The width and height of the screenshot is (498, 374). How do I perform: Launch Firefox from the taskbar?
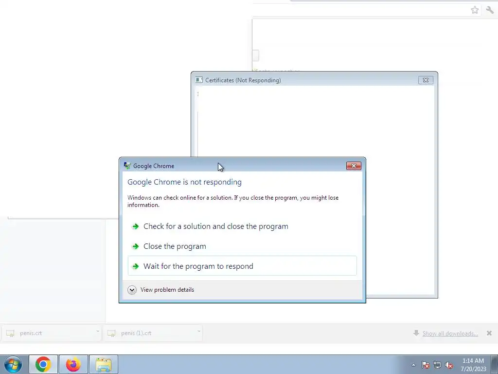pos(73,364)
